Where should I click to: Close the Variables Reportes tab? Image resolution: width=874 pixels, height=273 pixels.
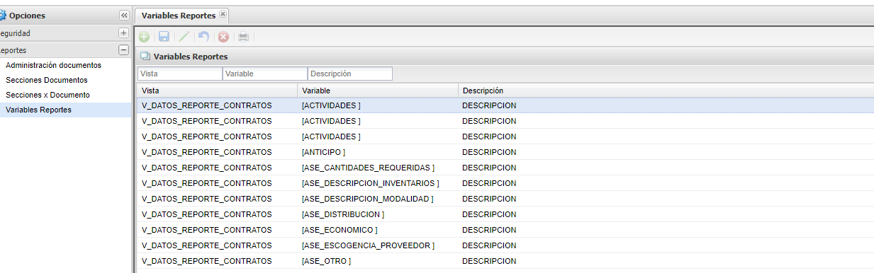(x=223, y=14)
